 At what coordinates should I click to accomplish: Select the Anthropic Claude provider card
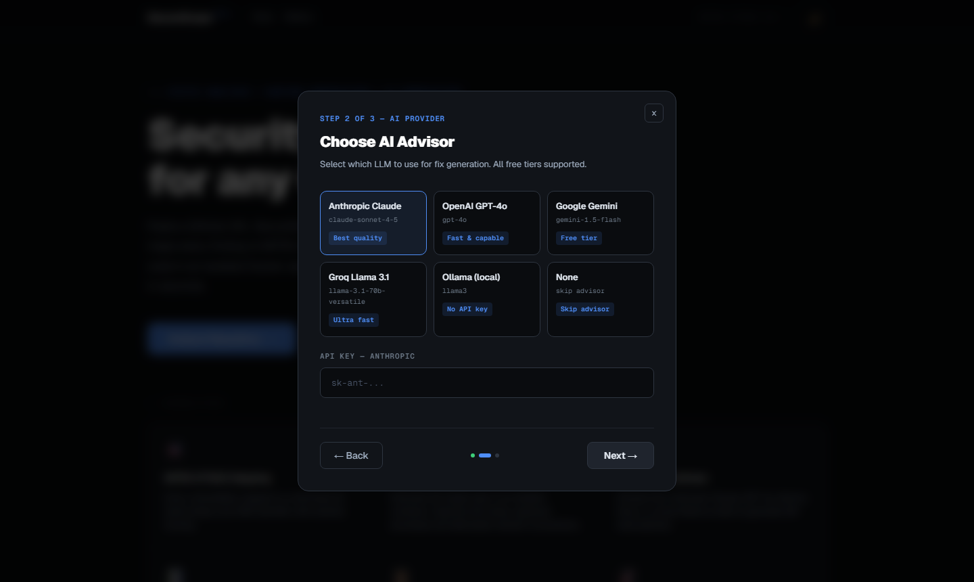coord(373,223)
